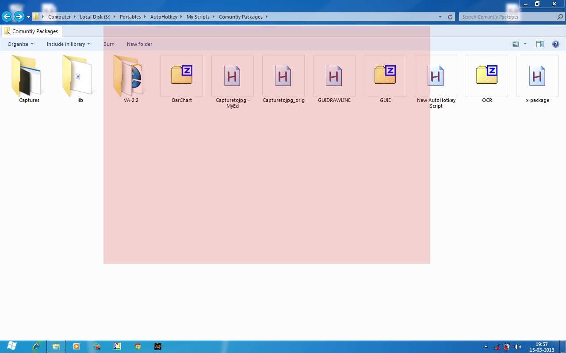Select the Capturetojpg_orig script file

click(x=283, y=76)
